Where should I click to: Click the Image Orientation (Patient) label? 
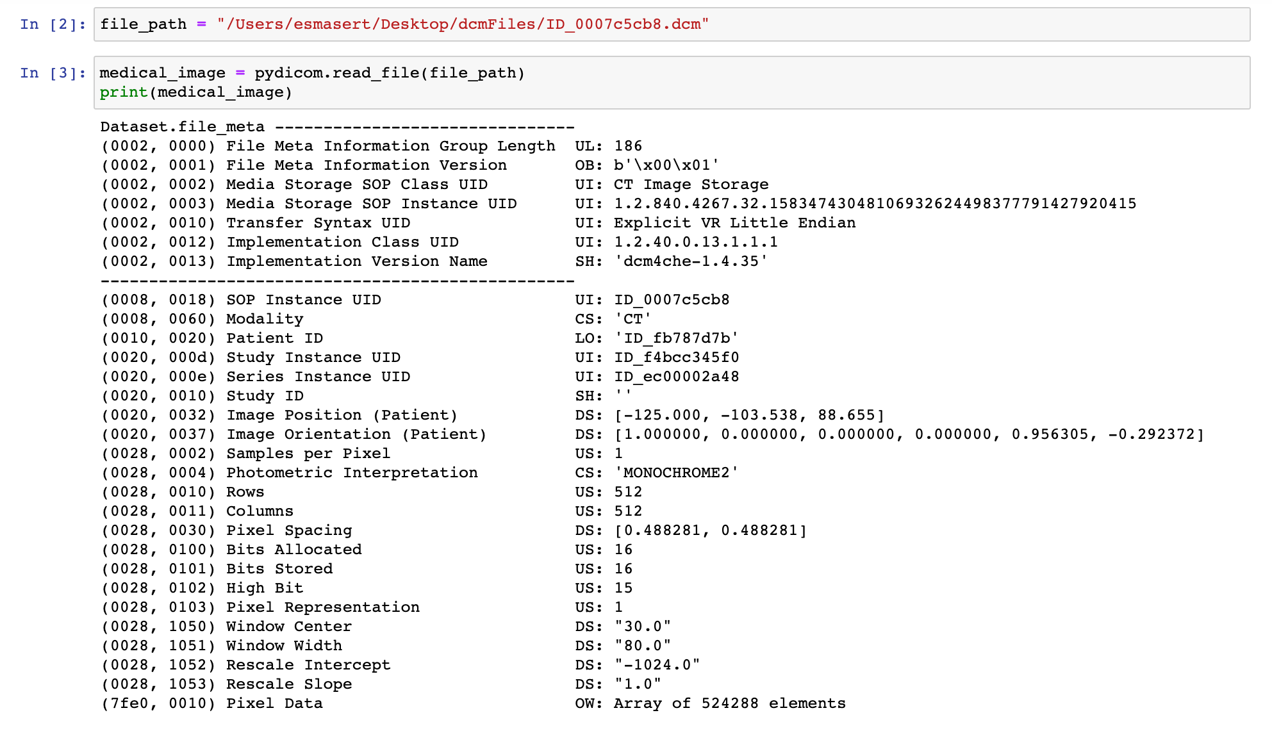[356, 434]
